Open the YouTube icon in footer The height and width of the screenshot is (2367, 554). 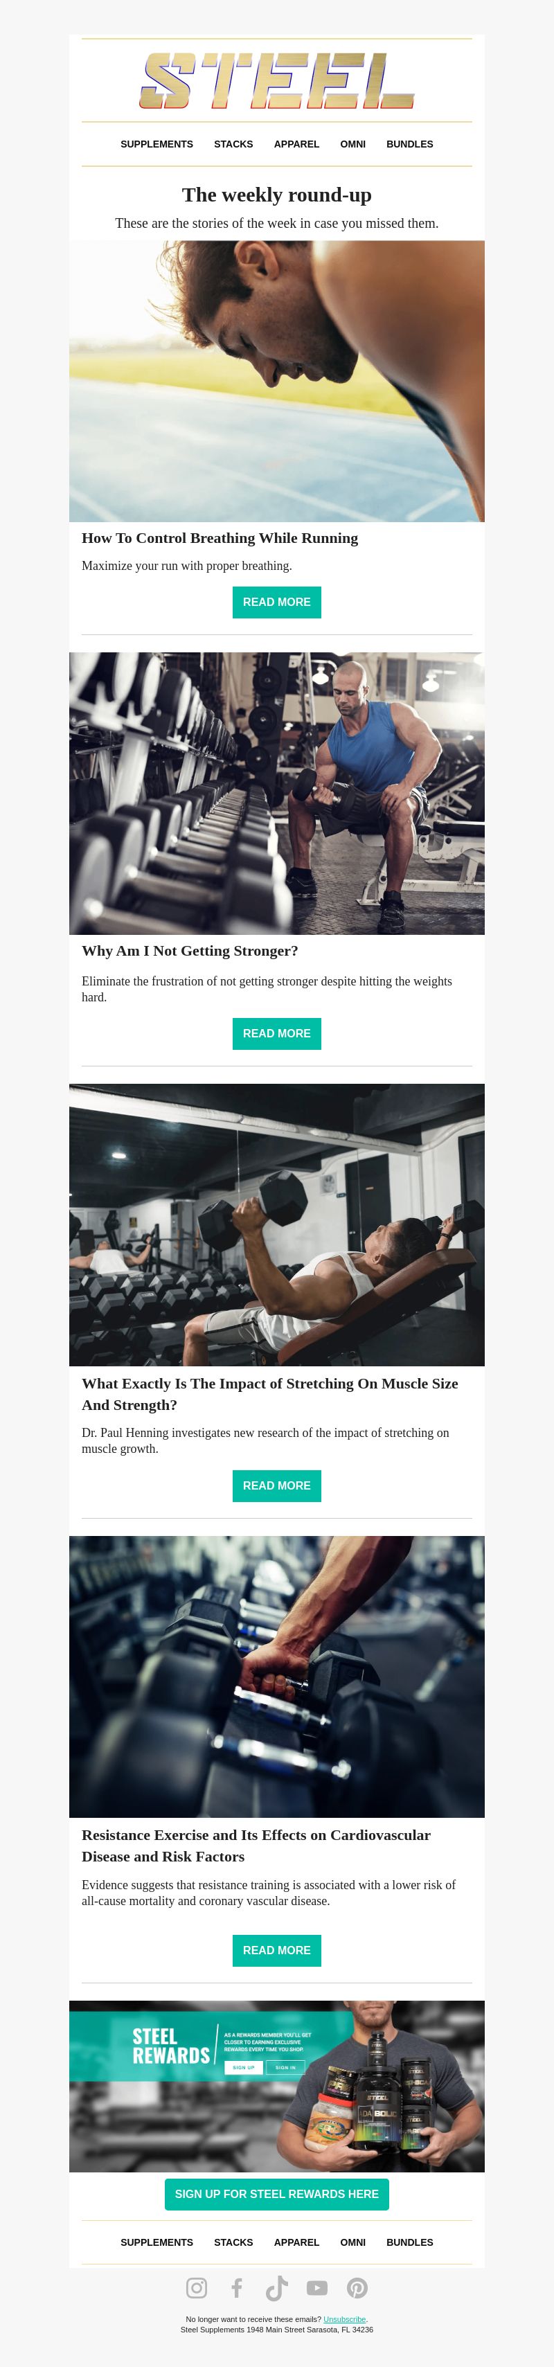pyautogui.click(x=317, y=2287)
